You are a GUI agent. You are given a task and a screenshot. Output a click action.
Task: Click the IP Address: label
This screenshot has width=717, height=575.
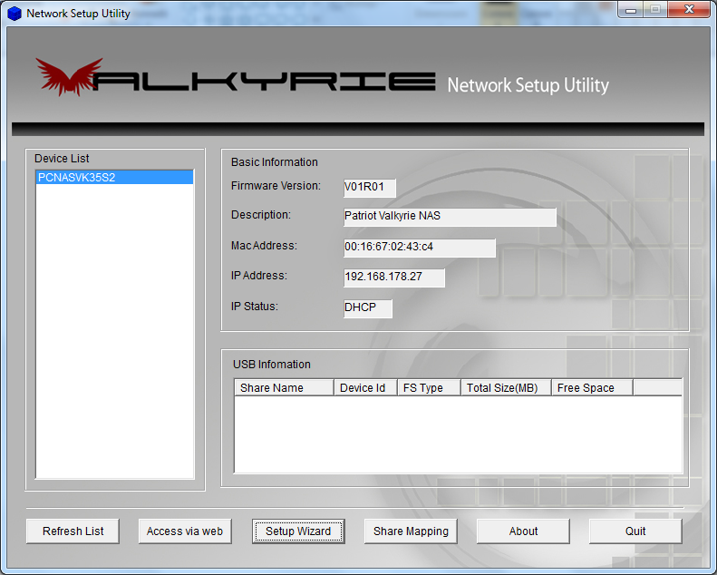coord(259,276)
